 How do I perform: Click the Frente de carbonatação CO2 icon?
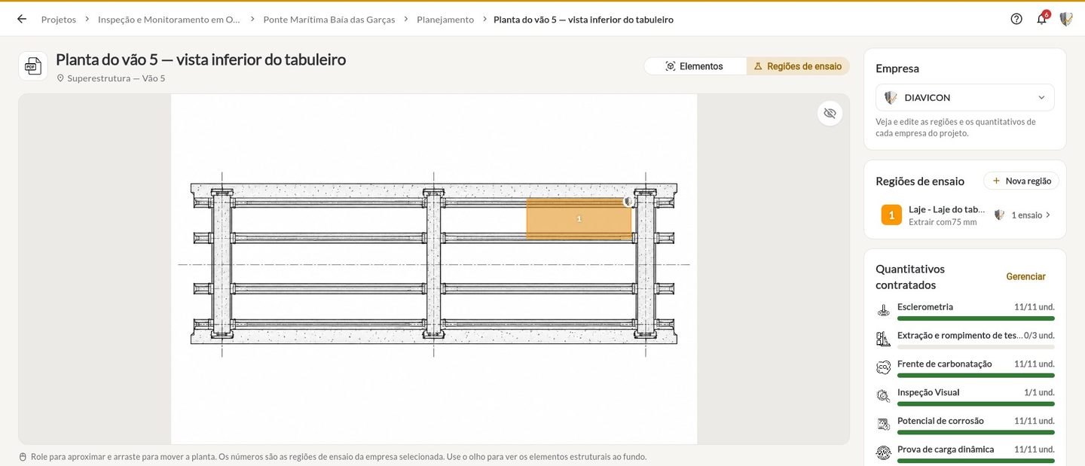click(x=884, y=367)
